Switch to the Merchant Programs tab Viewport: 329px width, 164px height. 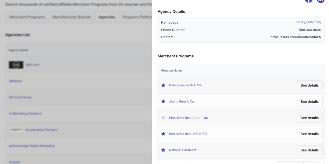tap(27, 17)
